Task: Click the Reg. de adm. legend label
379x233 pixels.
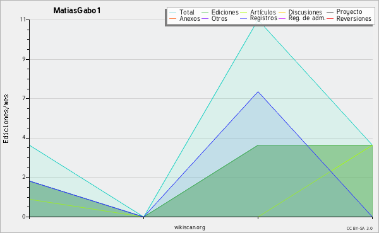Action: 307,18
